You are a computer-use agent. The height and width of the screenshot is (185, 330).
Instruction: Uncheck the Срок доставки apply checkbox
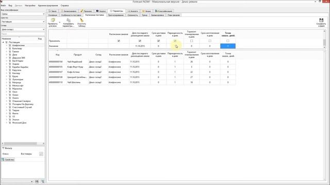[x=158, y=41]
